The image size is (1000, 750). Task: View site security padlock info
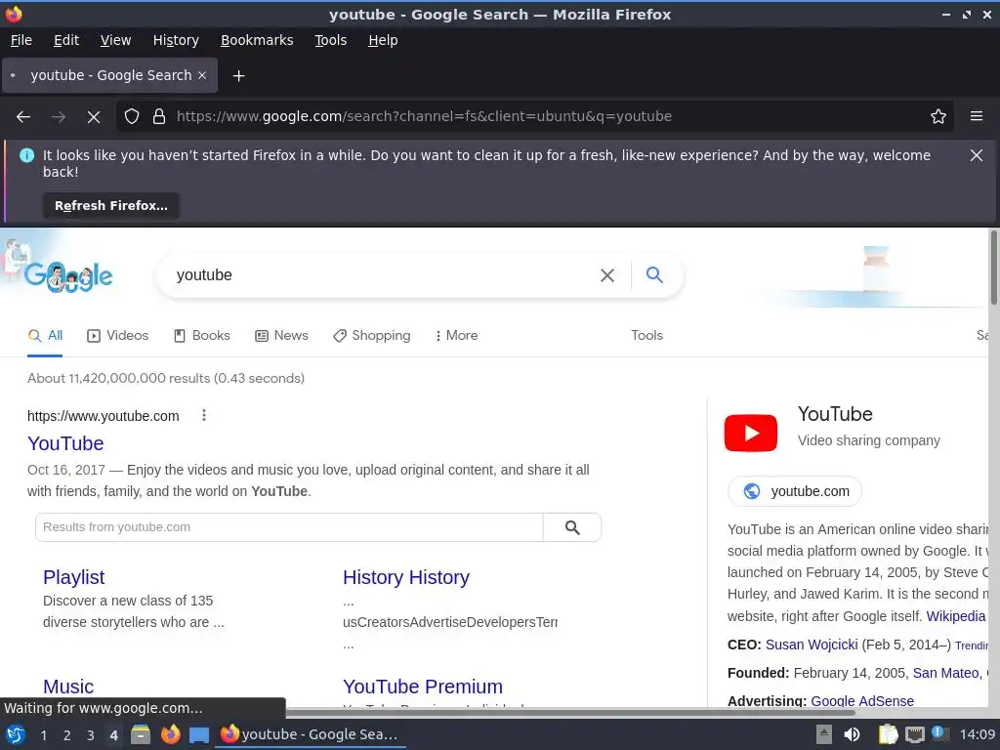[x=159, y=117]
